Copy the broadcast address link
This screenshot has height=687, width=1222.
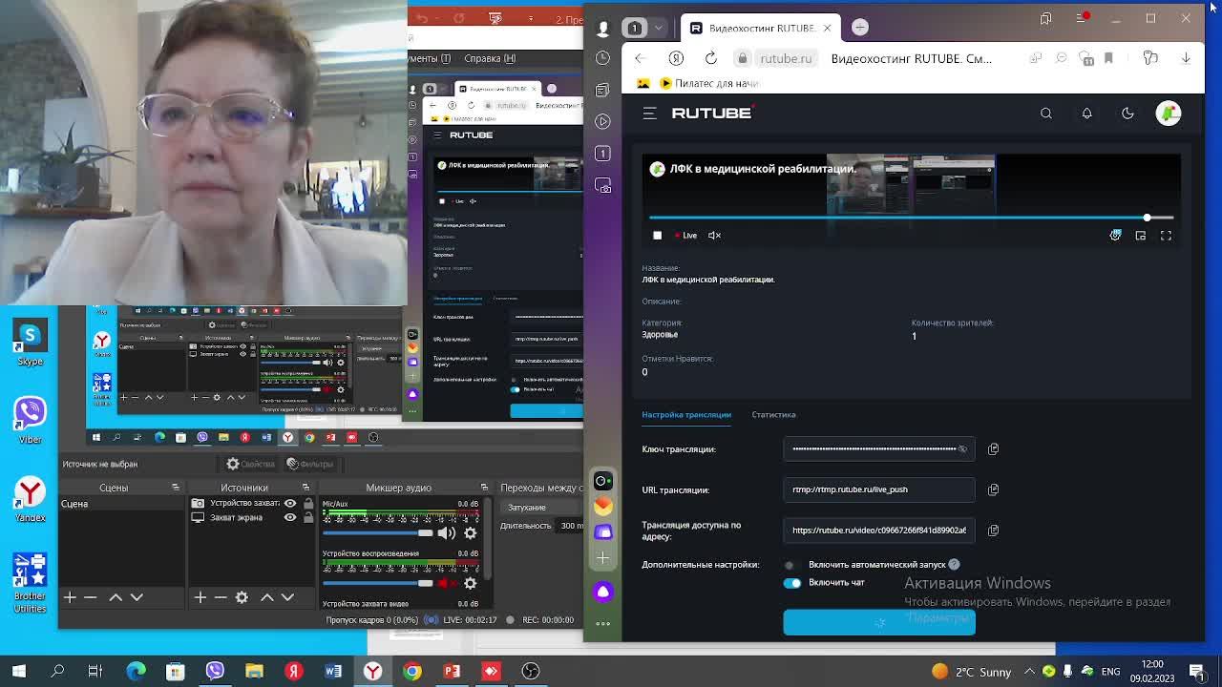pyautogui.click(x=993, y=531)
